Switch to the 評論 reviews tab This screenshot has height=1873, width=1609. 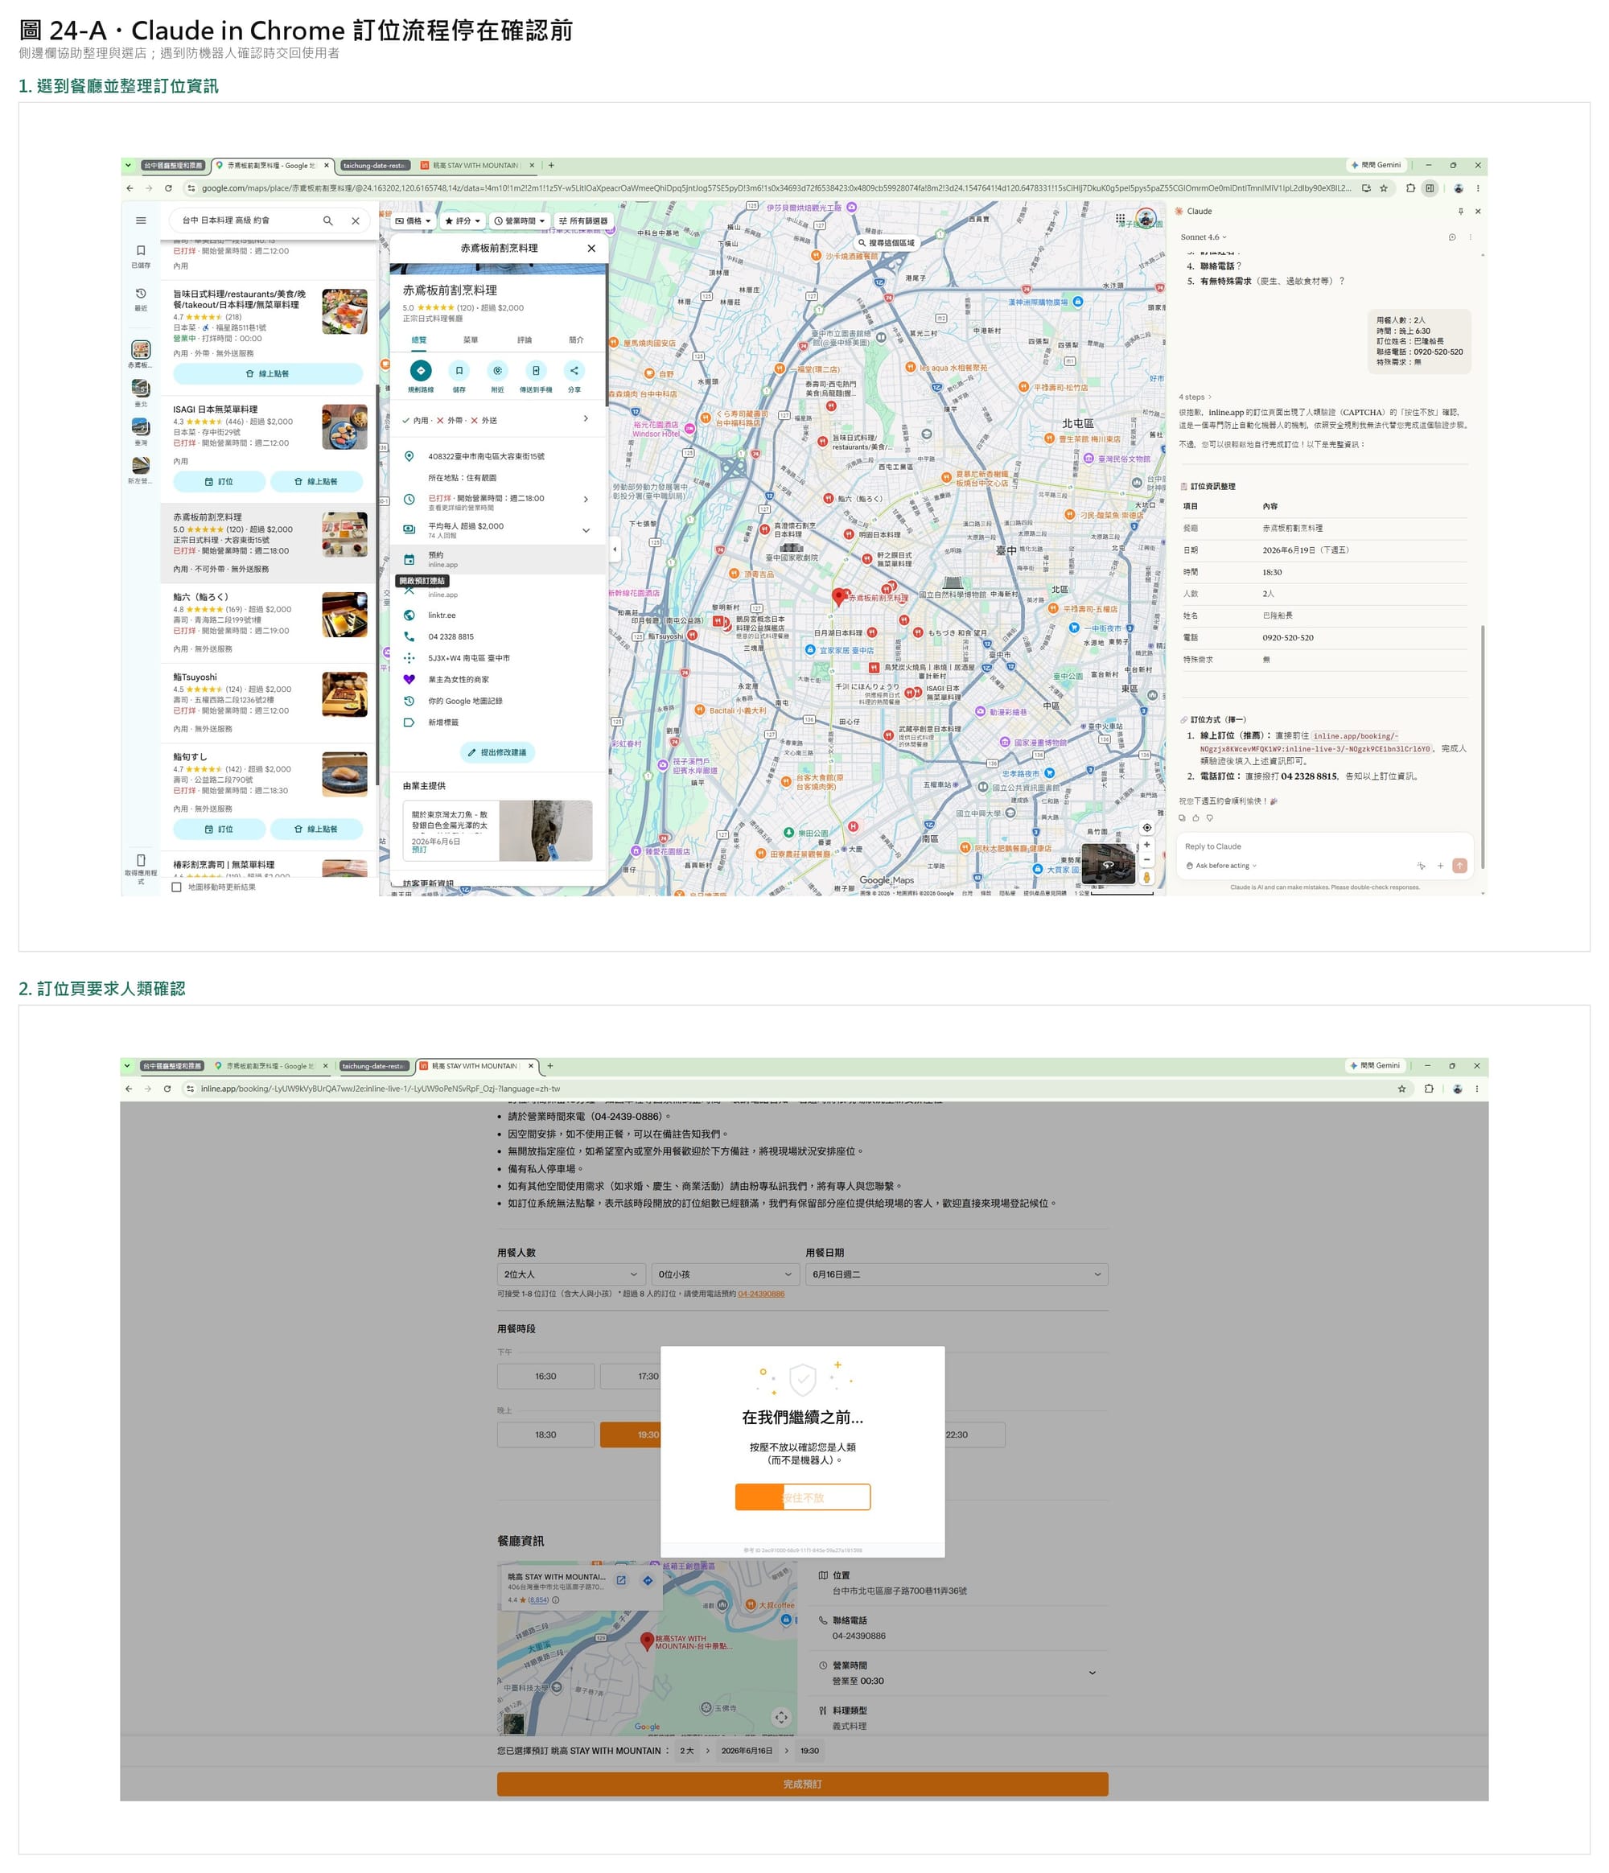click(x=525, y=340)
